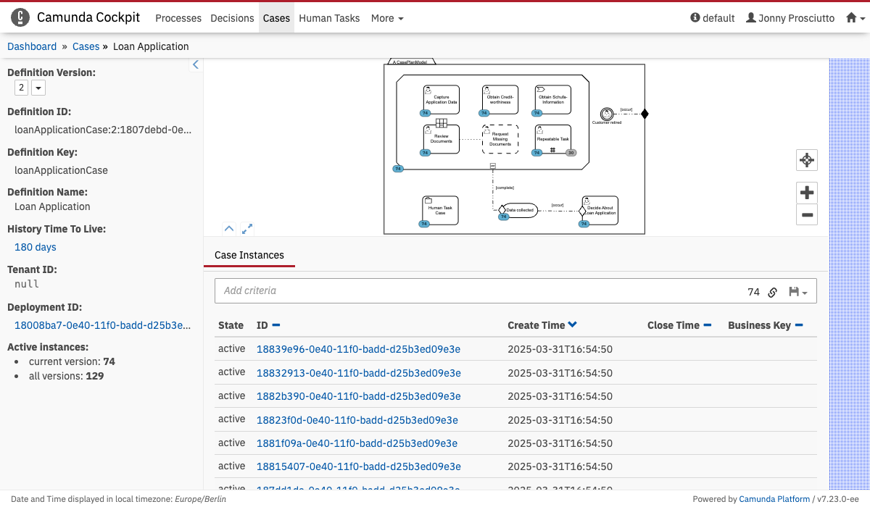The height and width of the screenshot is (507, 870).
Task: Open the Definition Version dropdown
Action: [x=38, y=88]
